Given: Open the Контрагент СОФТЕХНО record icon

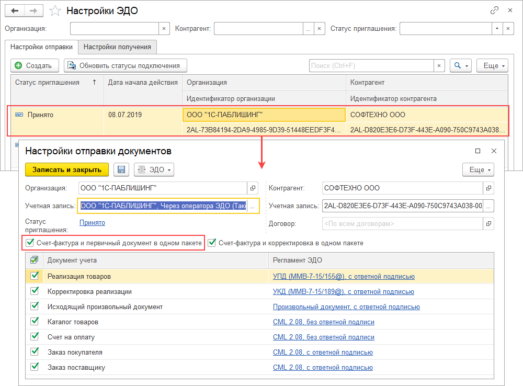Looking at the screenshot, I should 487,188.
